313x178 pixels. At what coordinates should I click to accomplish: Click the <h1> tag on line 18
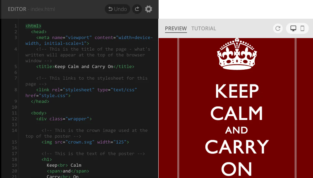(x=47, y=159)
